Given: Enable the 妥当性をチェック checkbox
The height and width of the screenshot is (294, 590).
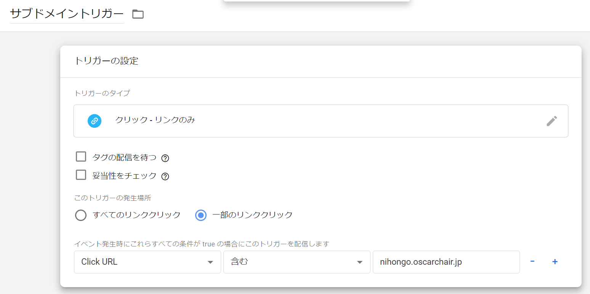Looking at the screenshot, I should (x=81, y=175).
